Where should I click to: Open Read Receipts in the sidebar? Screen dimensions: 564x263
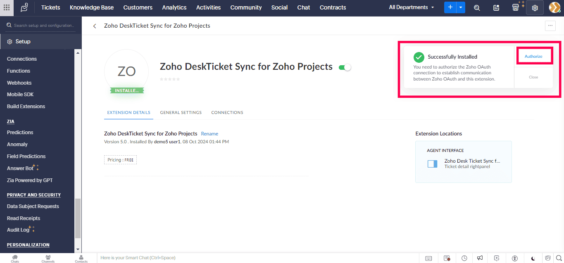tap(24, 218)
